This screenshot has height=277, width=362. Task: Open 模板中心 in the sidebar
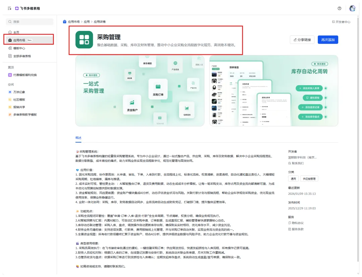click(x=29, y=48)
